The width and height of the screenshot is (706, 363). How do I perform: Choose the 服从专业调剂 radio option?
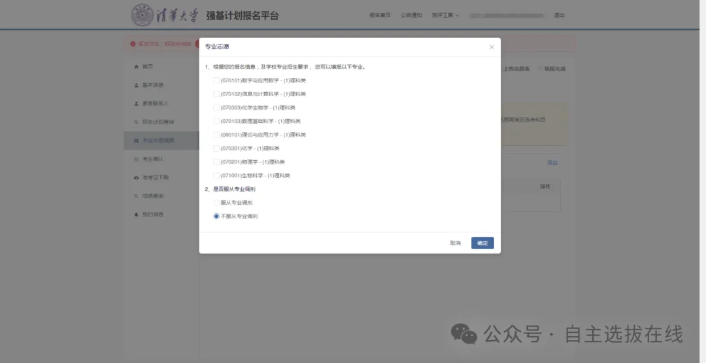pos(216,203)
